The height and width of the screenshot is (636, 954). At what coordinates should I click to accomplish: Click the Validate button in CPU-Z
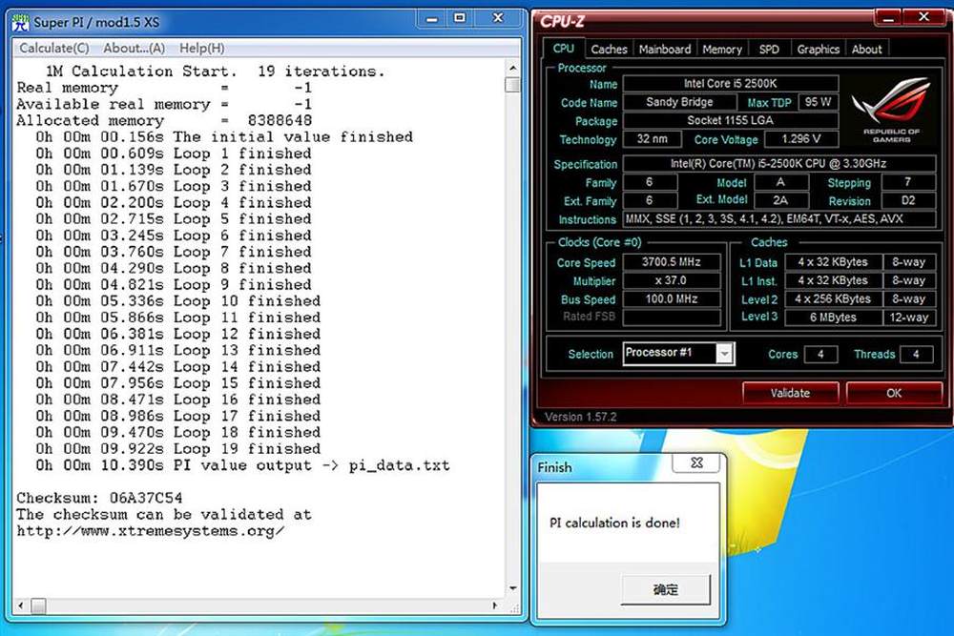point(790,394)
